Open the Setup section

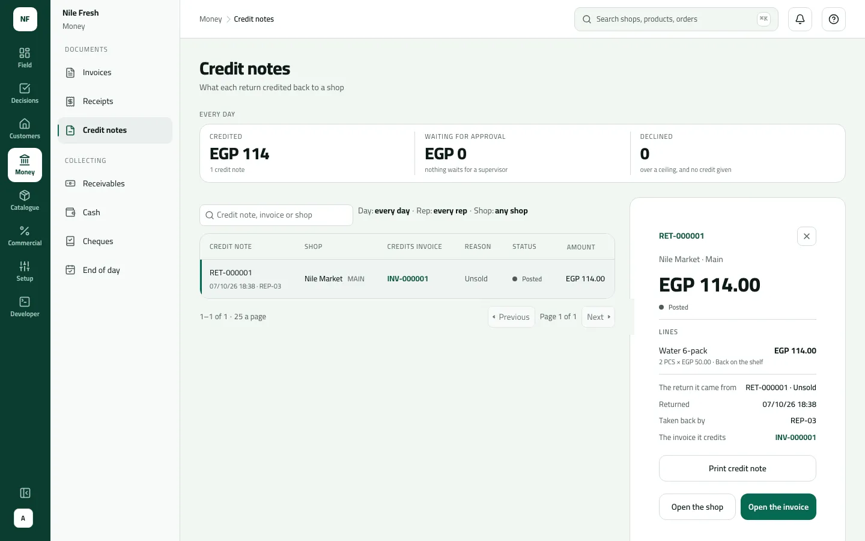point(25,271)
